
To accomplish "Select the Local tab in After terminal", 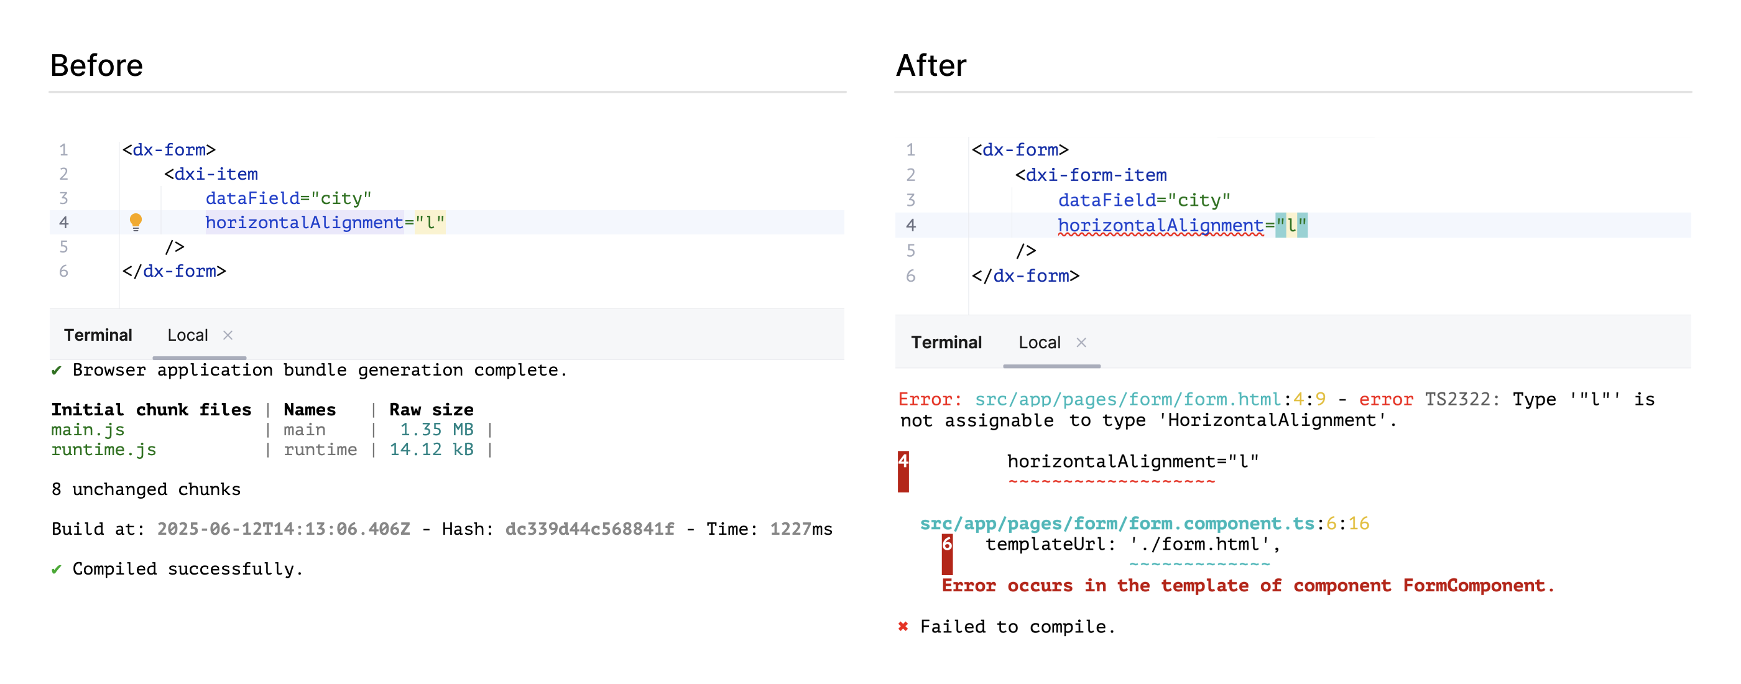I will (x=1040, y=343).
